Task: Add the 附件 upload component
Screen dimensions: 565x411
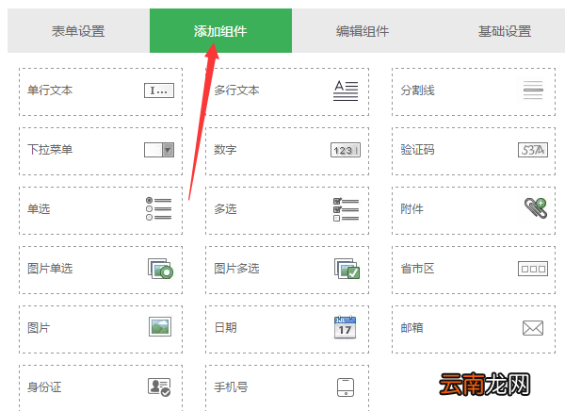Action: [x=474, y=211]
